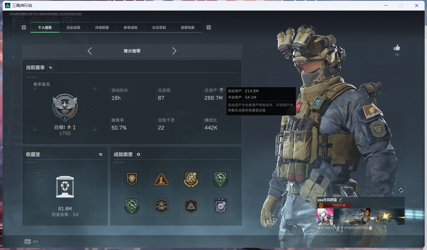Screen dimensions: 427x250
Task: Open the 个人信息 tab
Action: point(45,27)
